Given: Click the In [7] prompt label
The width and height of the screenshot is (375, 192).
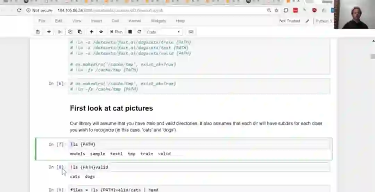Looking at the screenshot, I should click(57, 144).
